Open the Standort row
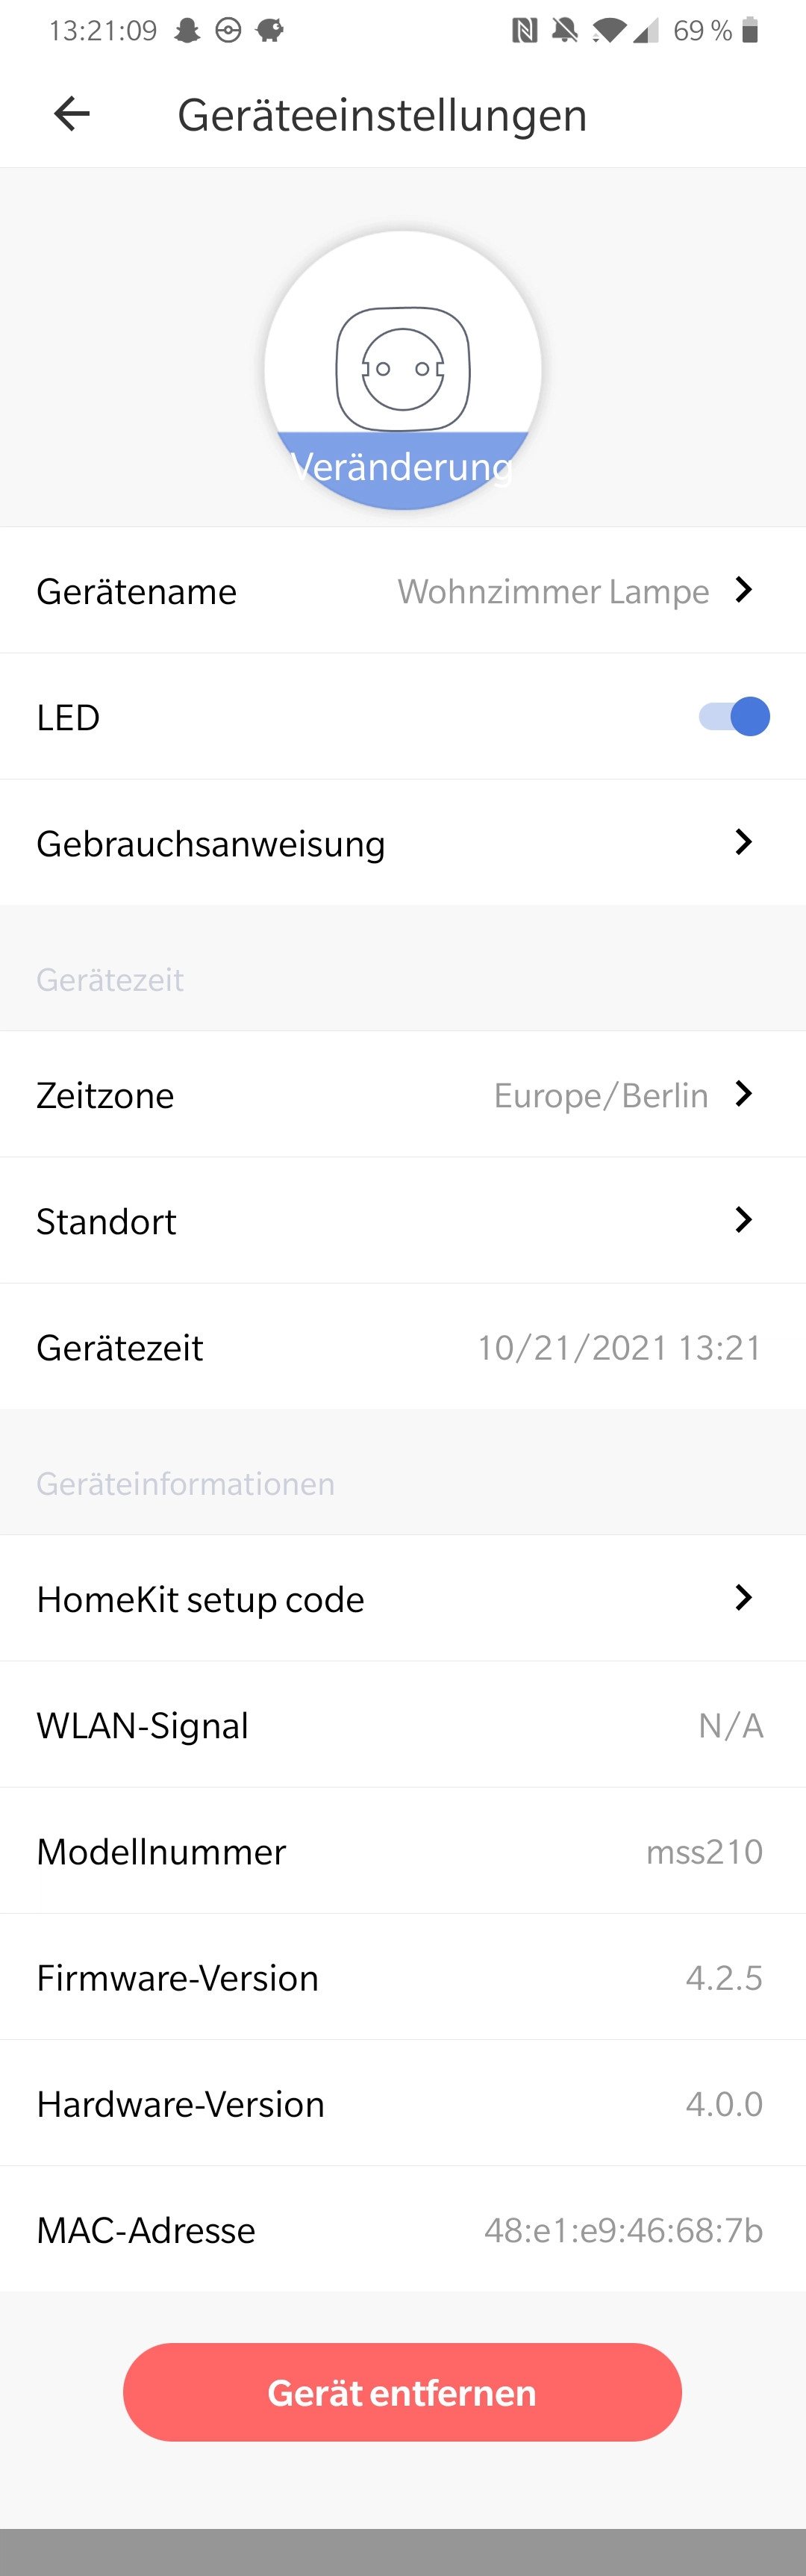This screenshot has width=806, height=2576. [403, 1220]
